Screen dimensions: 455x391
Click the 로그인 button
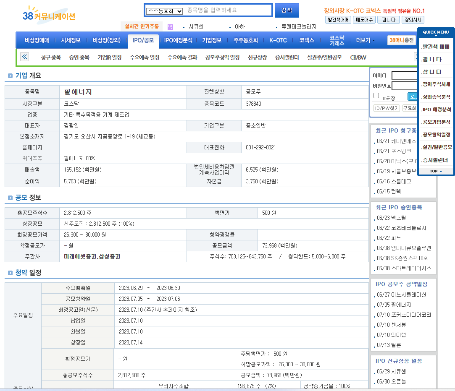412,96
